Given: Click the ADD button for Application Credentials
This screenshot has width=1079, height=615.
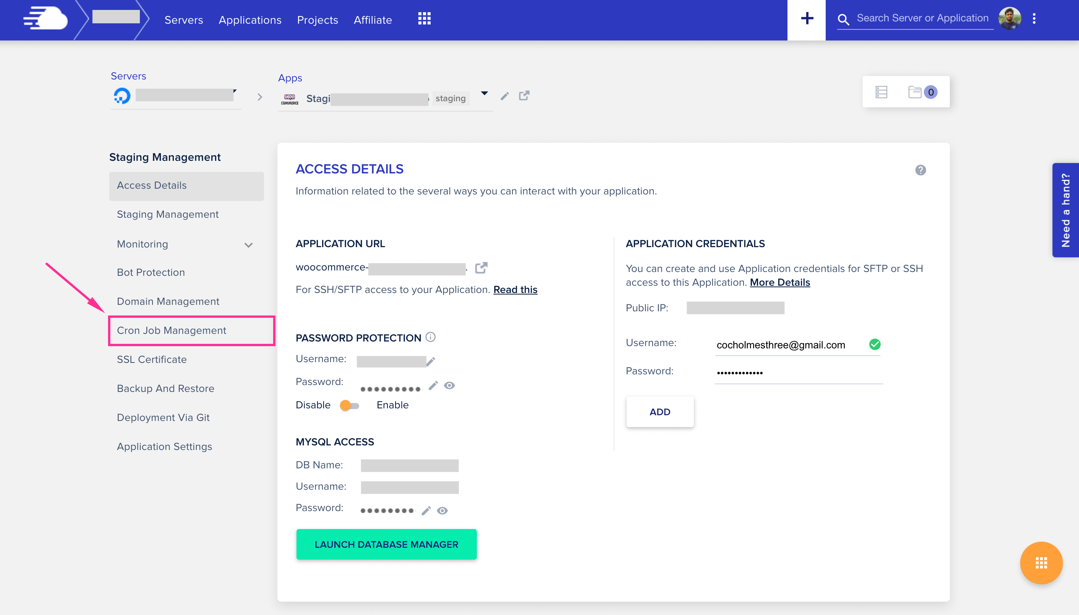Looking at the screenshot, I should click(659, 412).
